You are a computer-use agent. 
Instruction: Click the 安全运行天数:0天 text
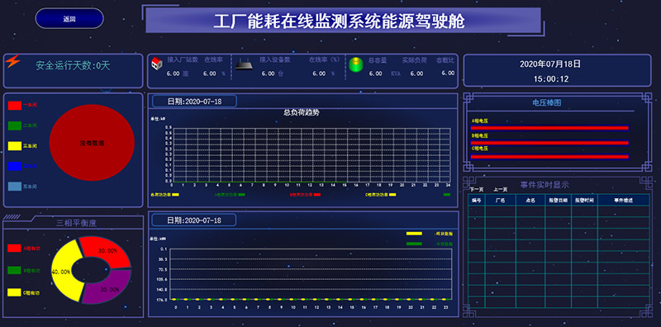[x=73, y=66]
